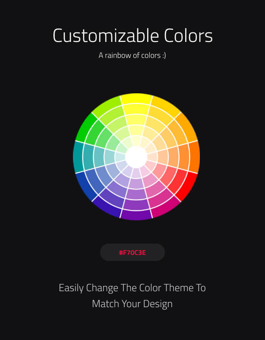Select the dark orange outer wheel segment
Viewport: 265px width, 340px height.
coord(194,157)
